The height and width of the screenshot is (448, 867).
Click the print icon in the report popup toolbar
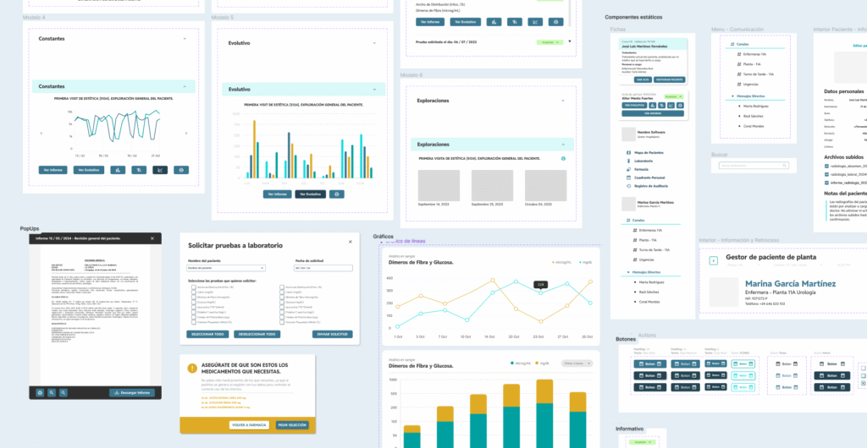pyautogui.click(x=40, y=393)
